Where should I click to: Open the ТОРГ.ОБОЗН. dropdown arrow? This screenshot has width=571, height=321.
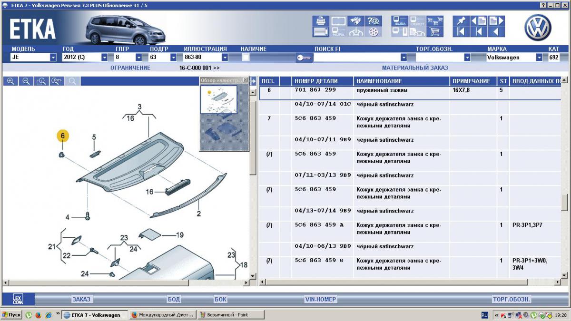[467, 58]
